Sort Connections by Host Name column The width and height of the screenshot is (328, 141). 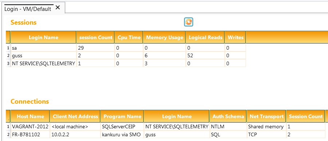point(30,116)
